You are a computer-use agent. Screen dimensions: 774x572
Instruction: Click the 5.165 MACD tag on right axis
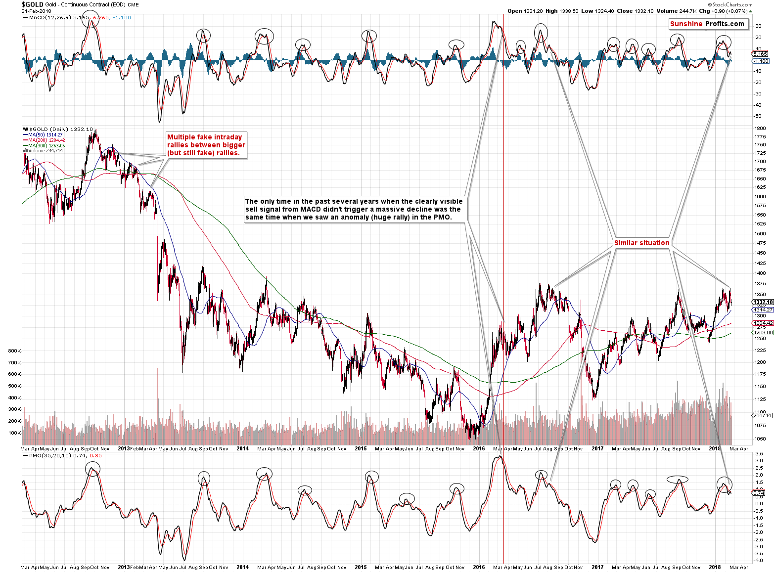pyautogui.click(x=760, y=53)
